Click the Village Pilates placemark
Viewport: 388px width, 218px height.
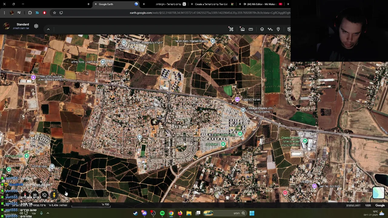point(243,110)
